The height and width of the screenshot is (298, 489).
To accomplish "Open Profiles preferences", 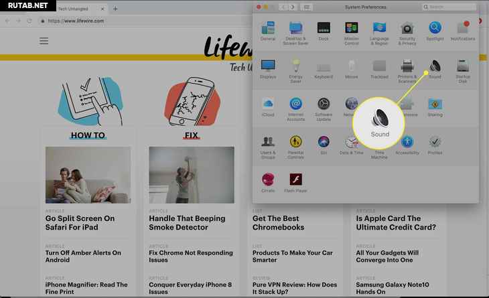I will point(435,145).
